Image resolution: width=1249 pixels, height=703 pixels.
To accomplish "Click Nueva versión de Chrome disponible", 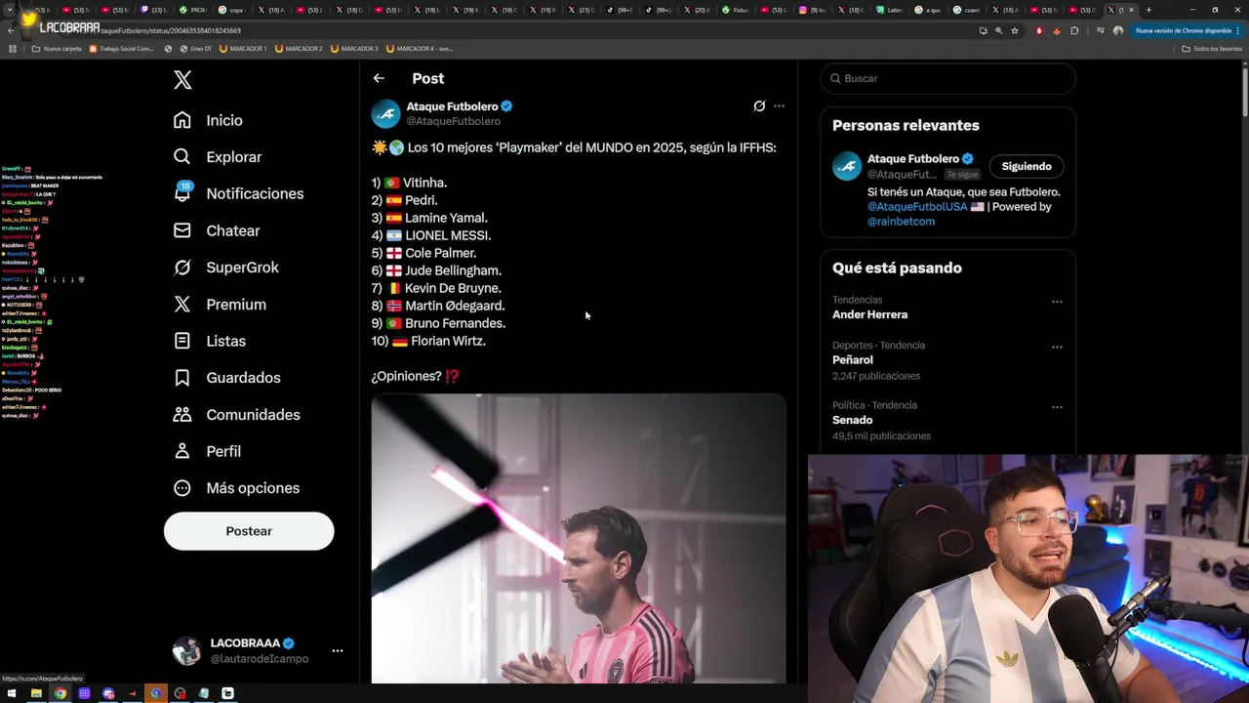I will coord(1187,30).
